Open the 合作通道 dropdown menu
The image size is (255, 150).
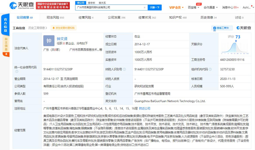(x=211, y=8)
